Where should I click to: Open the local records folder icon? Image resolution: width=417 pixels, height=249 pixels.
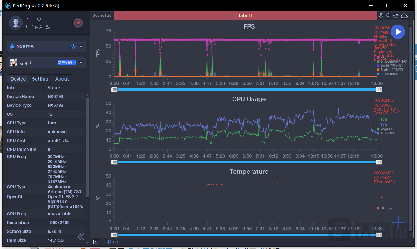tap(396, 16)
